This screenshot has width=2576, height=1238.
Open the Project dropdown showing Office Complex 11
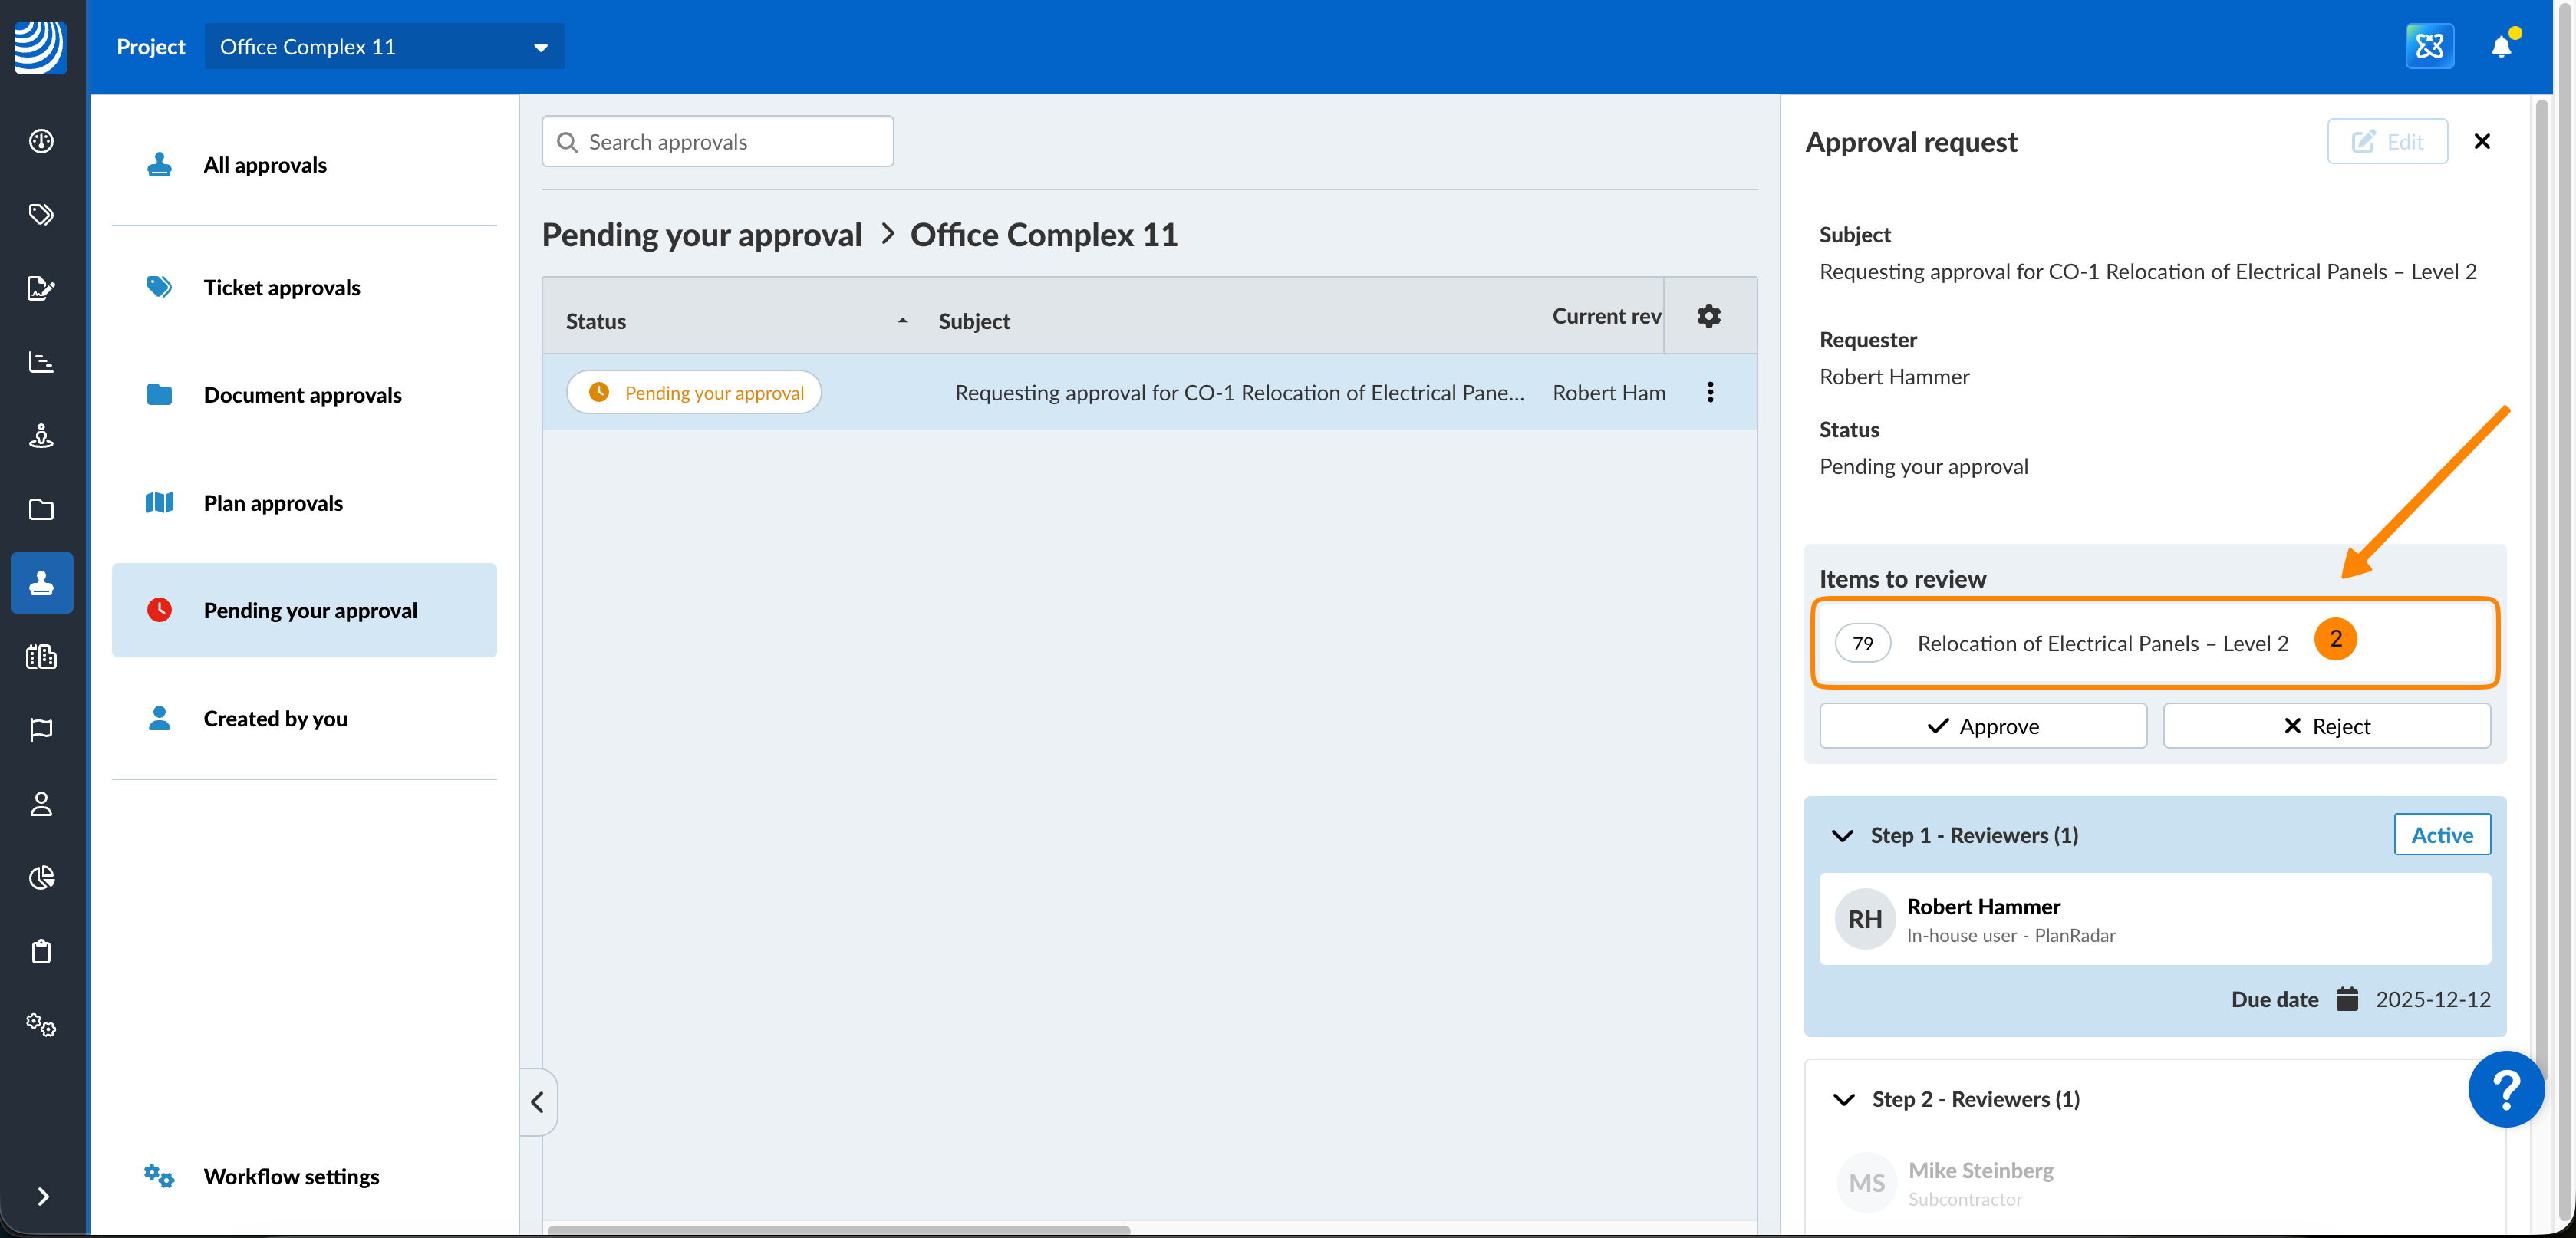(x=384, y=47)
